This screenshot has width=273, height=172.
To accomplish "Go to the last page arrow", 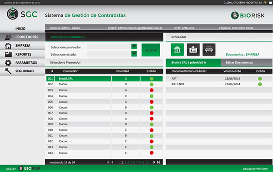I will point(158,162).
